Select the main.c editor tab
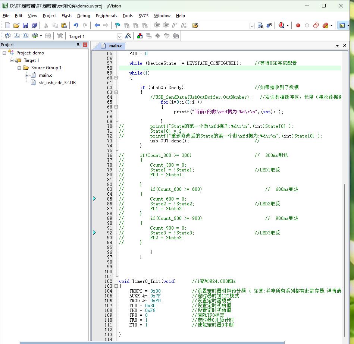Screen dimensions: 354x344 115,45
